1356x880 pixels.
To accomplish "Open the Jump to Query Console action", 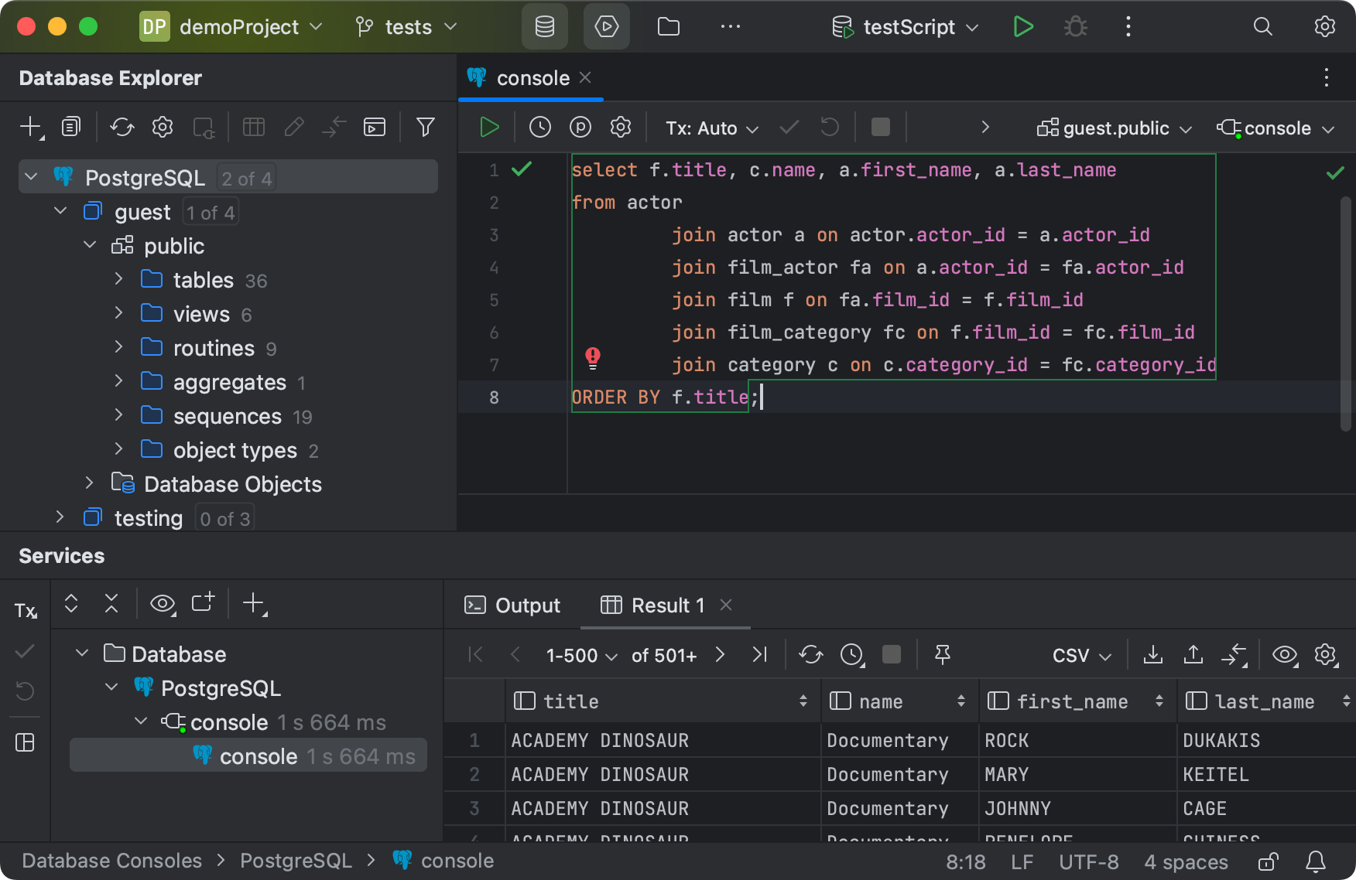I will tap(374, 127).
